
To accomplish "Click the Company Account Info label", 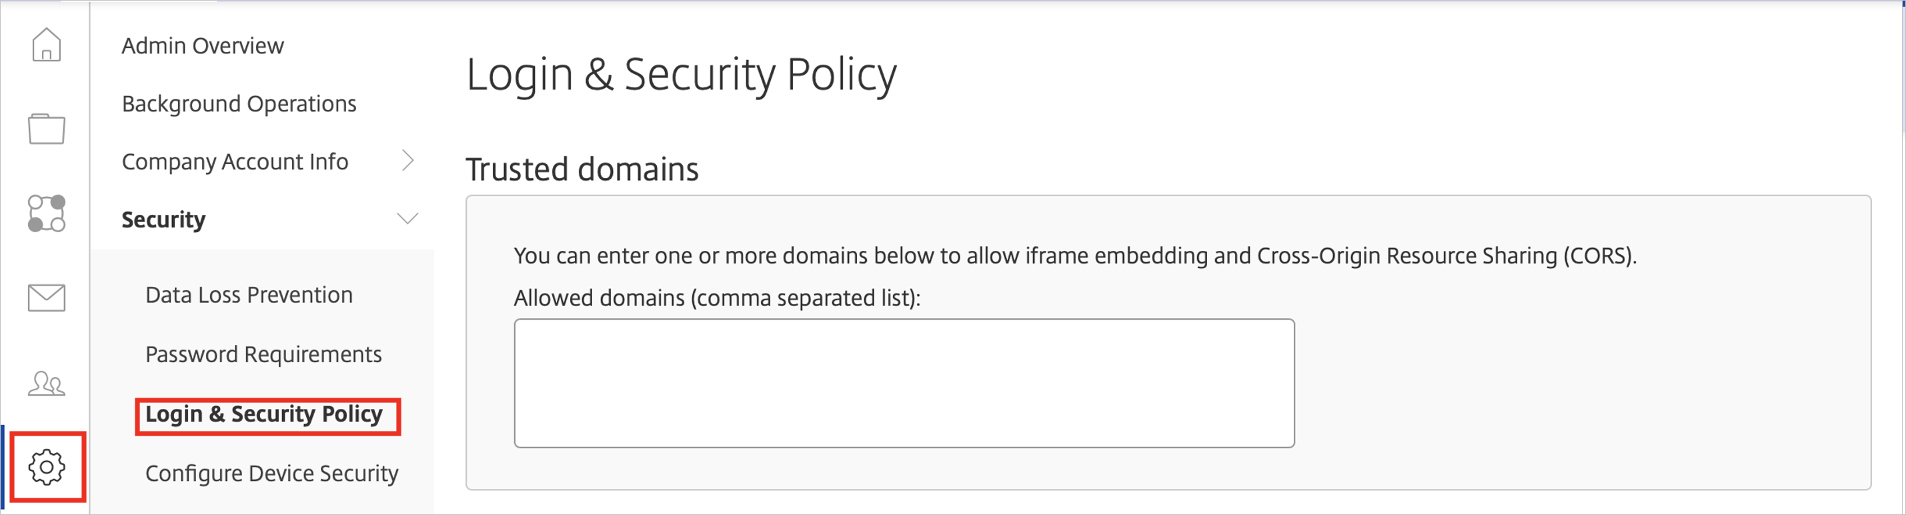I will pos(235,161).
